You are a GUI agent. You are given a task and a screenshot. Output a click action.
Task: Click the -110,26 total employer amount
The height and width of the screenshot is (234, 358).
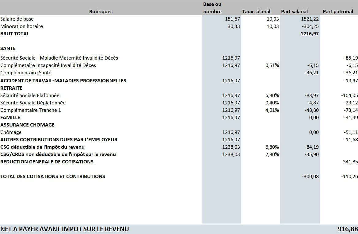tap(349, 177)
